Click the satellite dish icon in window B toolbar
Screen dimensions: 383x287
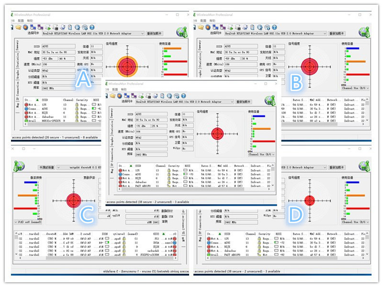(x=267, y=27)
